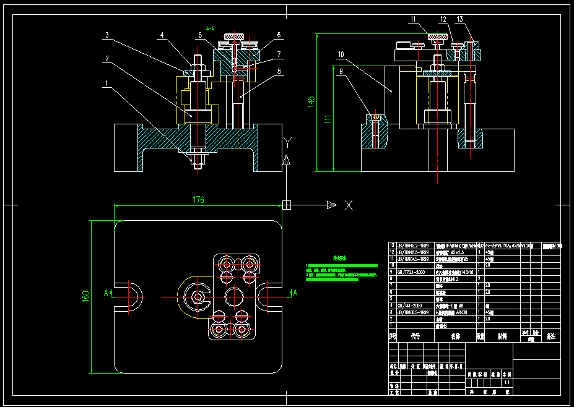The height and width of the screenshot is (407, 574).
Task: Click the right A section cut marker
Action: click(295, 293)
